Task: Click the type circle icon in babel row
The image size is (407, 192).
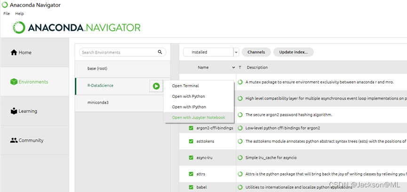Action: point(240,187)
